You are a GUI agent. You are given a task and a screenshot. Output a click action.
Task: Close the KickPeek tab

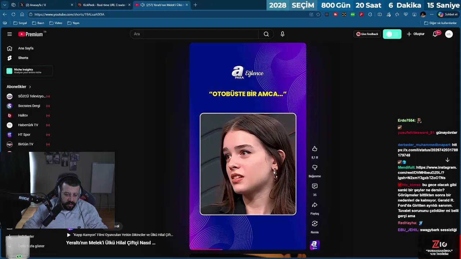pyautogui.click(x=129, y=5)
